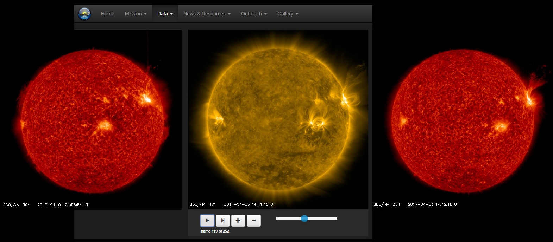Open the Outreach menu
This screenshot has width=553, height=242.
pos(253,14)
